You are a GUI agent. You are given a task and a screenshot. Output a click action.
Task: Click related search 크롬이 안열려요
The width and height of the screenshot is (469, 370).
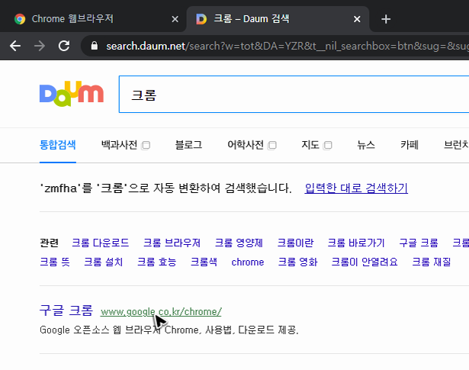pos(365,262)
